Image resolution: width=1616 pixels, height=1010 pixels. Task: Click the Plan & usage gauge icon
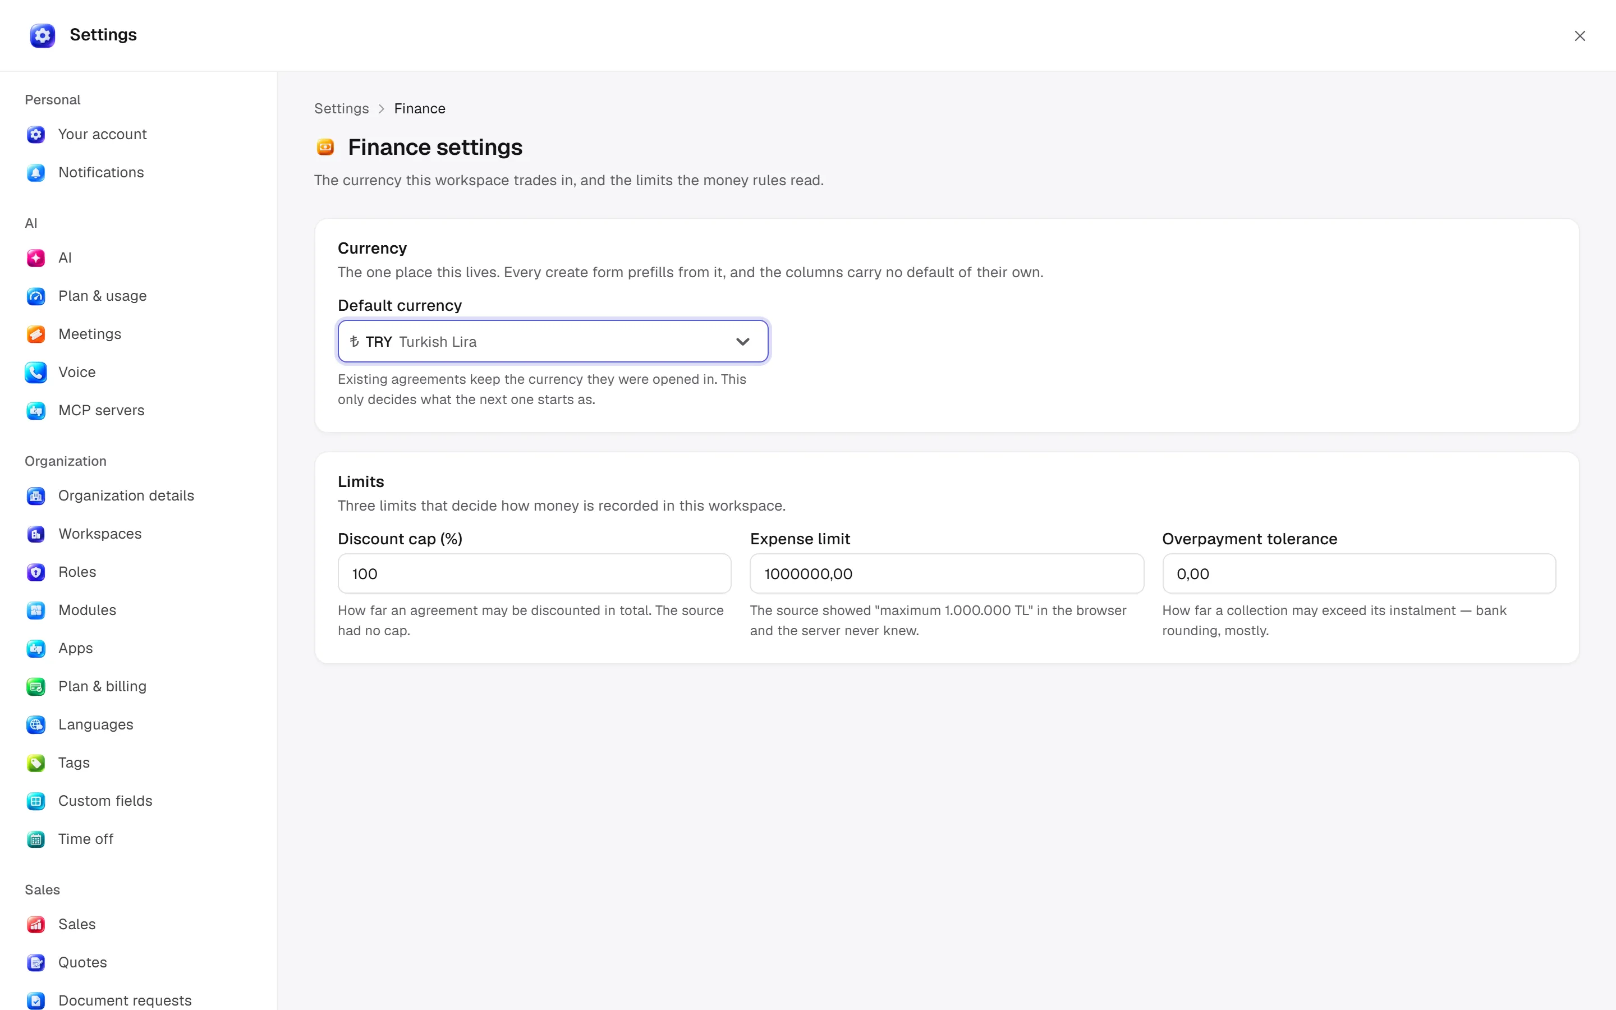click(36, 296)
